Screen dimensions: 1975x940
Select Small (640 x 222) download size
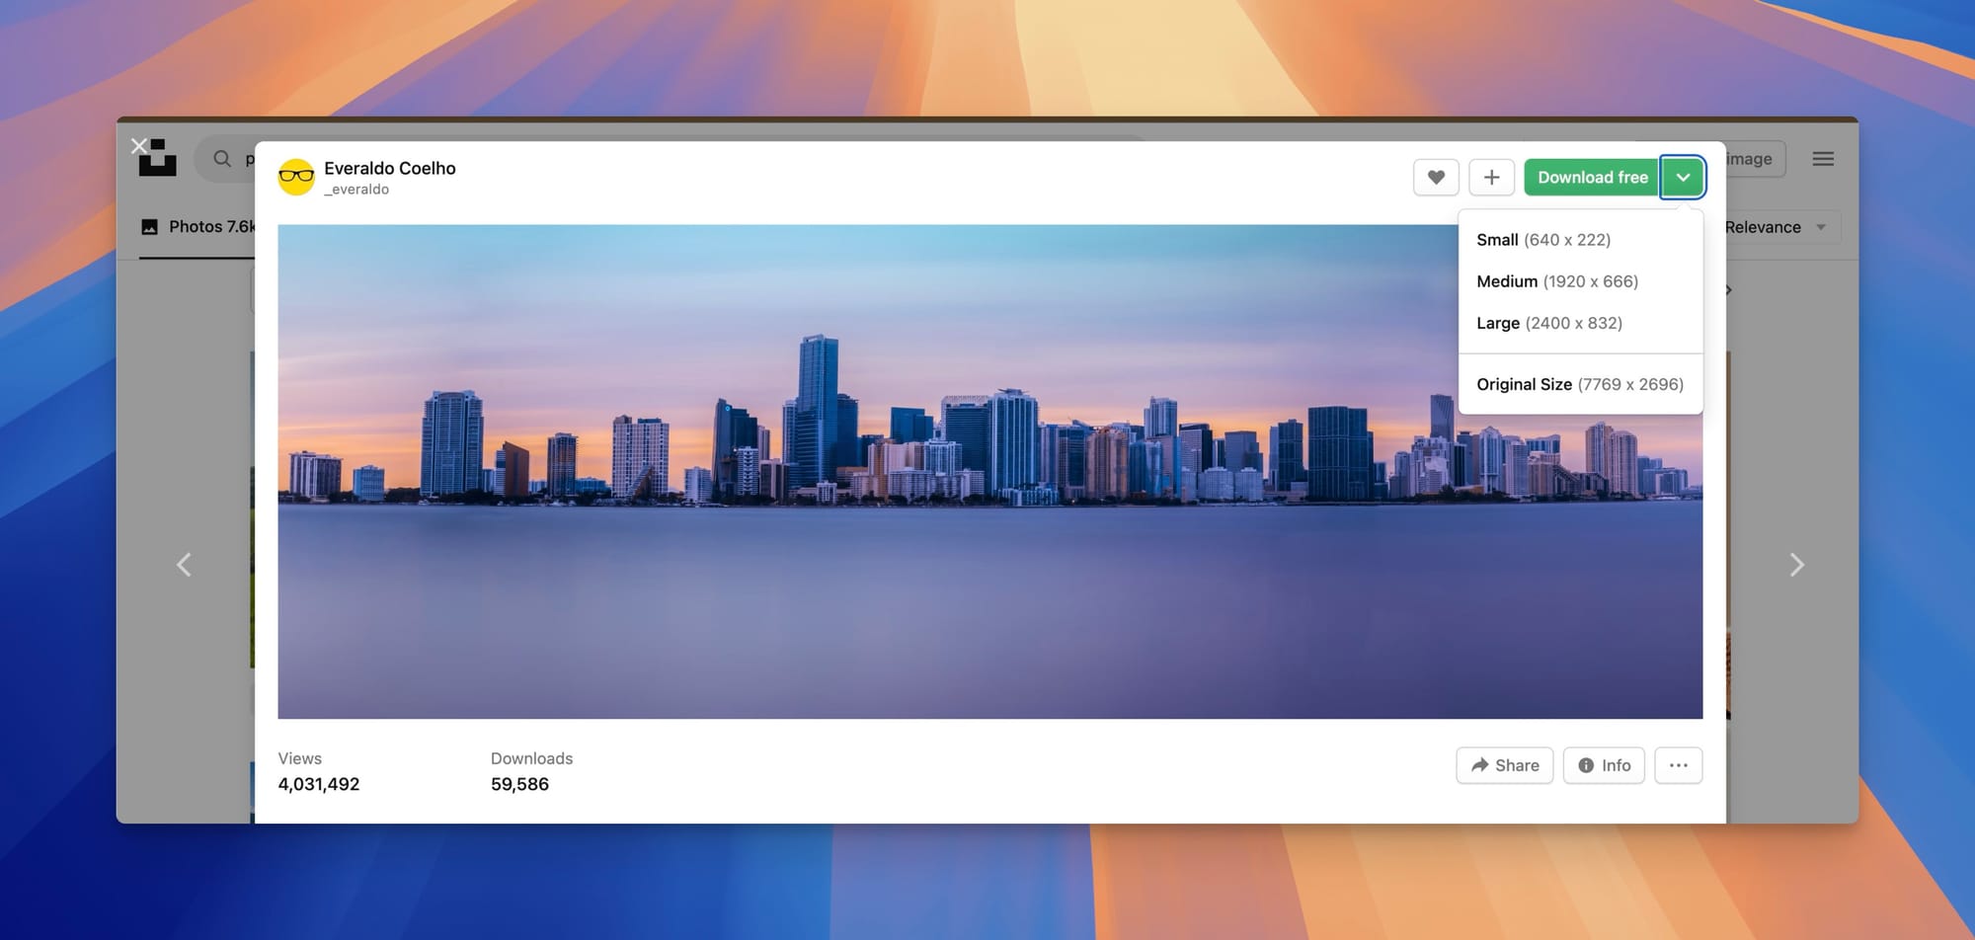pos(1542,240)
